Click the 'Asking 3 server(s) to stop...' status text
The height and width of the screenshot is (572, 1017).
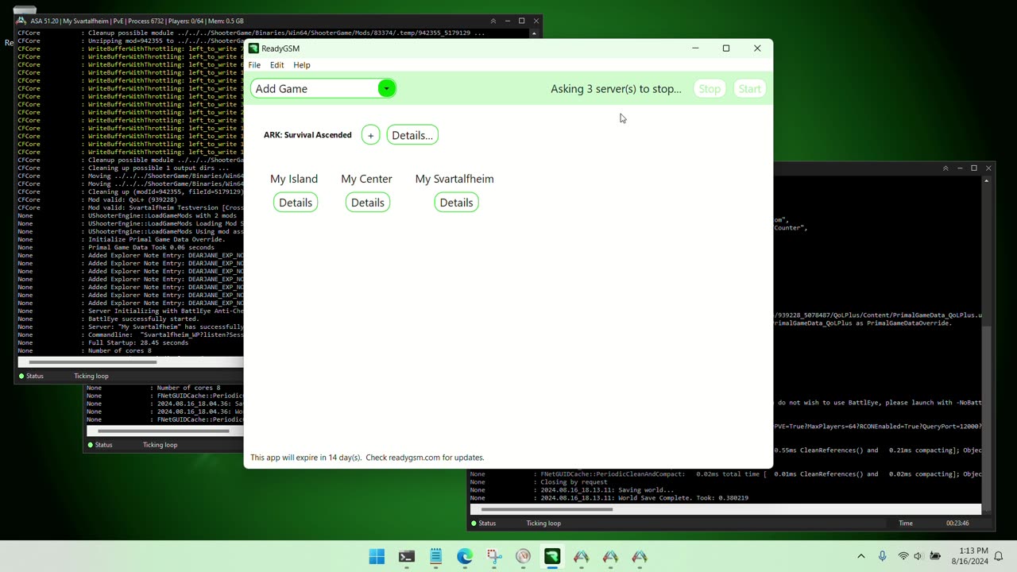[616, 89]
